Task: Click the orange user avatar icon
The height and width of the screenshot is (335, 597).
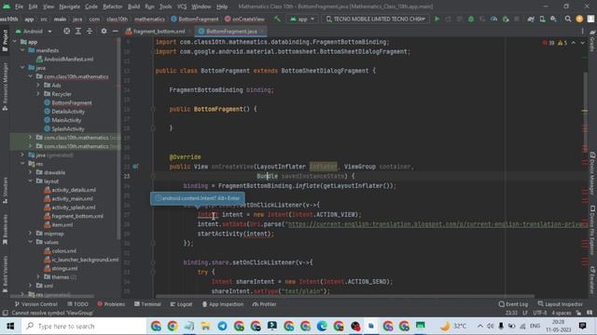Action: 579,19
